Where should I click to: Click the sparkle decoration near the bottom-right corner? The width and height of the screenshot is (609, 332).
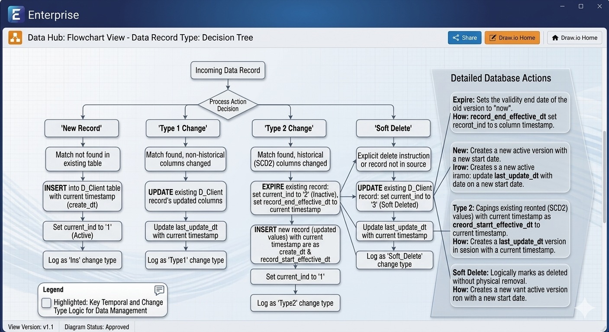pos(585,308)
